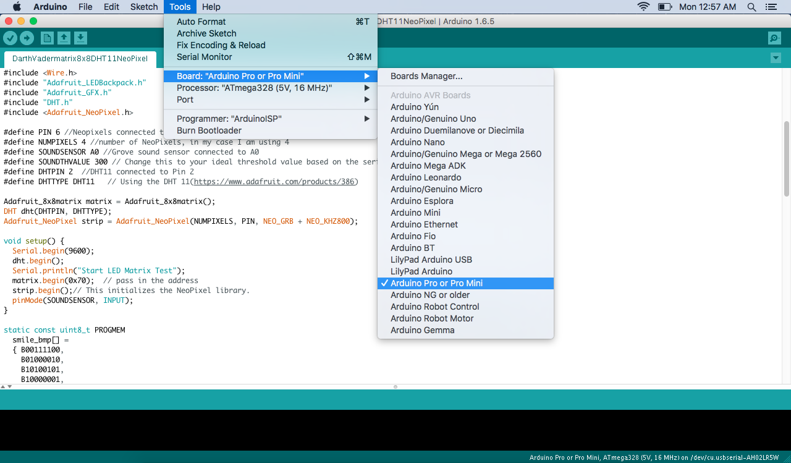791x463 pixels.
Task: Select Arduino NG or older board
Action: pos(465,295)
